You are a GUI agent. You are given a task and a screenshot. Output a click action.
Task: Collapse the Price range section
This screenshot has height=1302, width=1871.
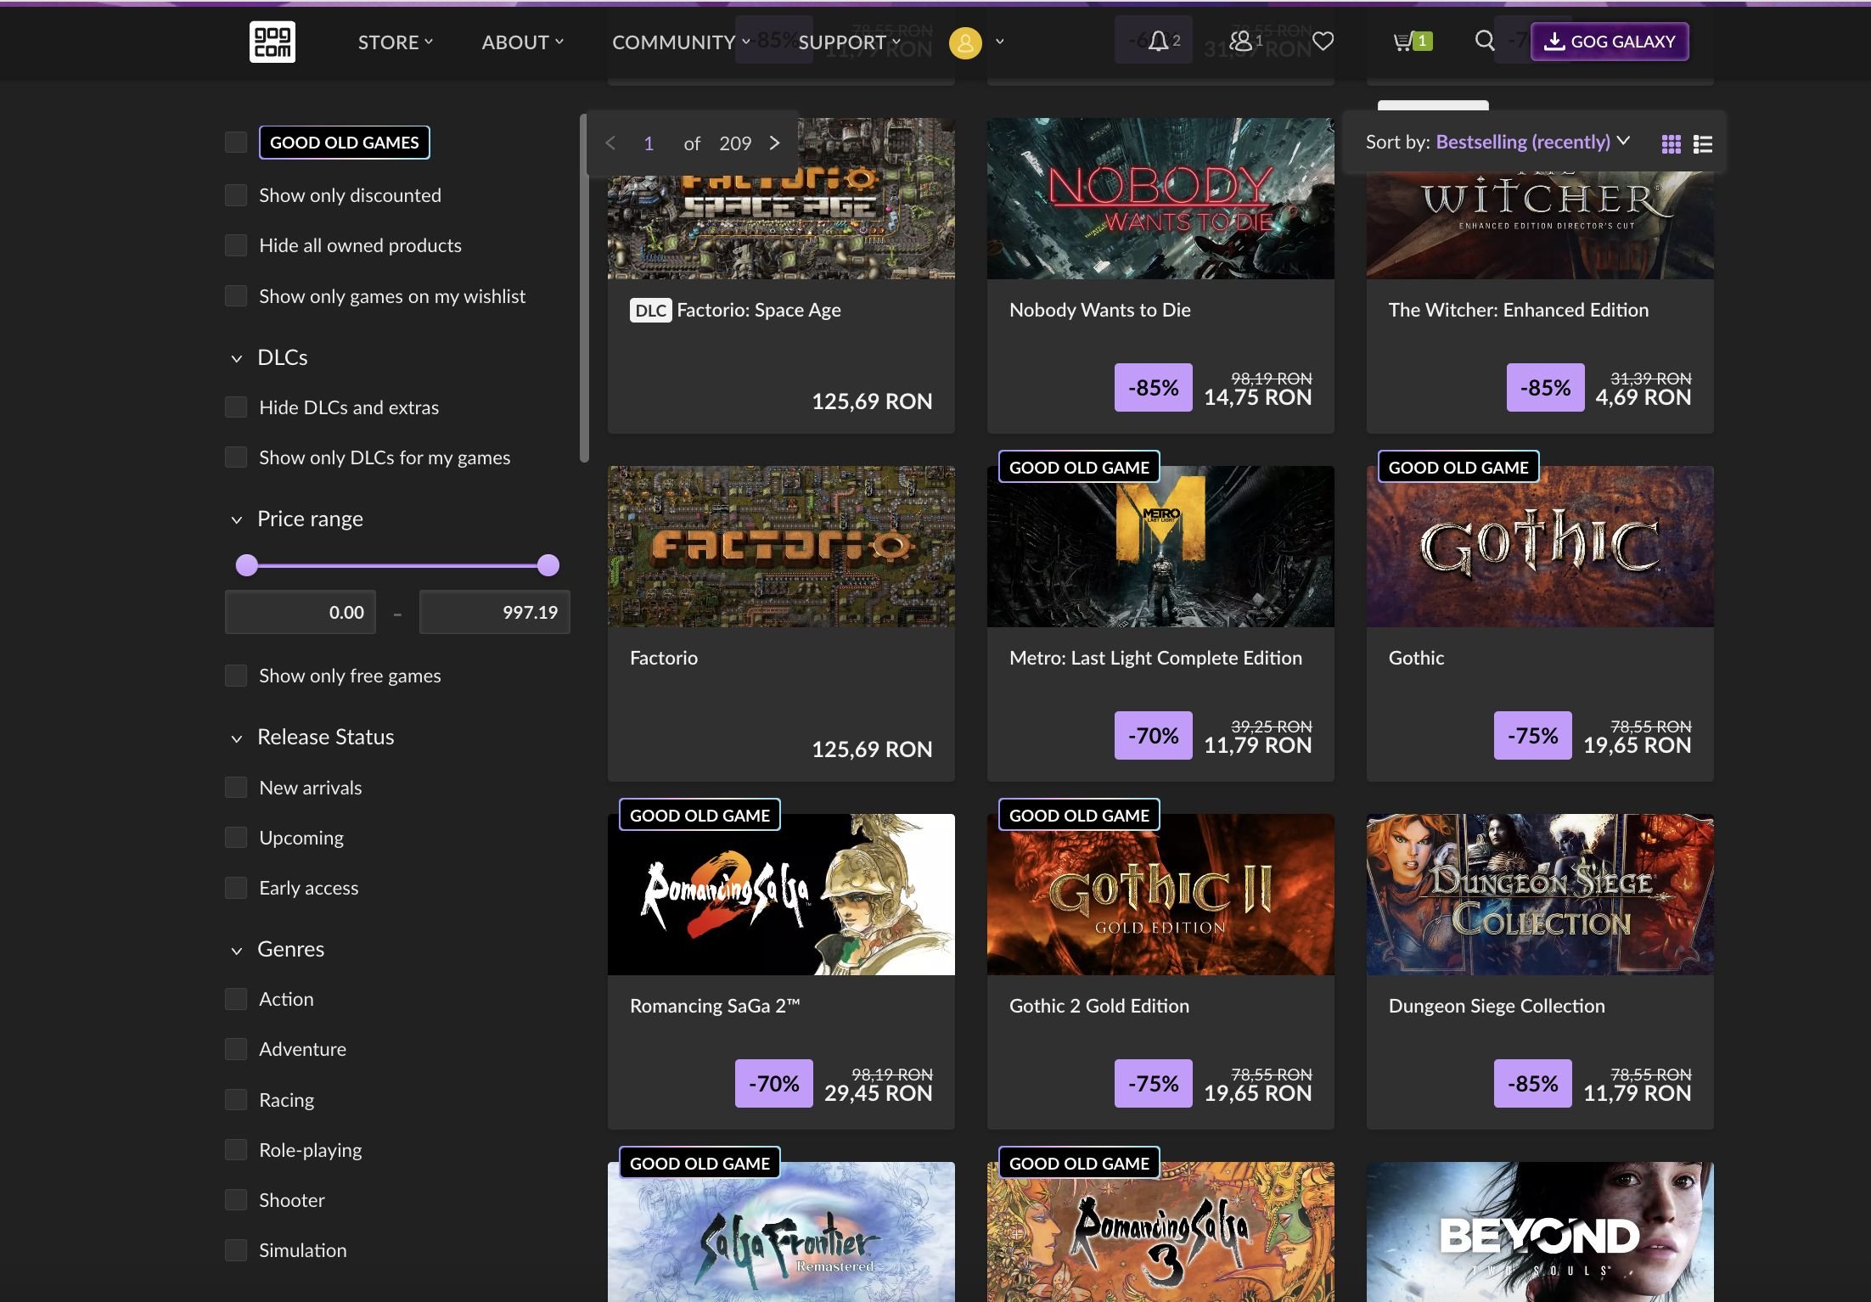click(x=237, y=519)
